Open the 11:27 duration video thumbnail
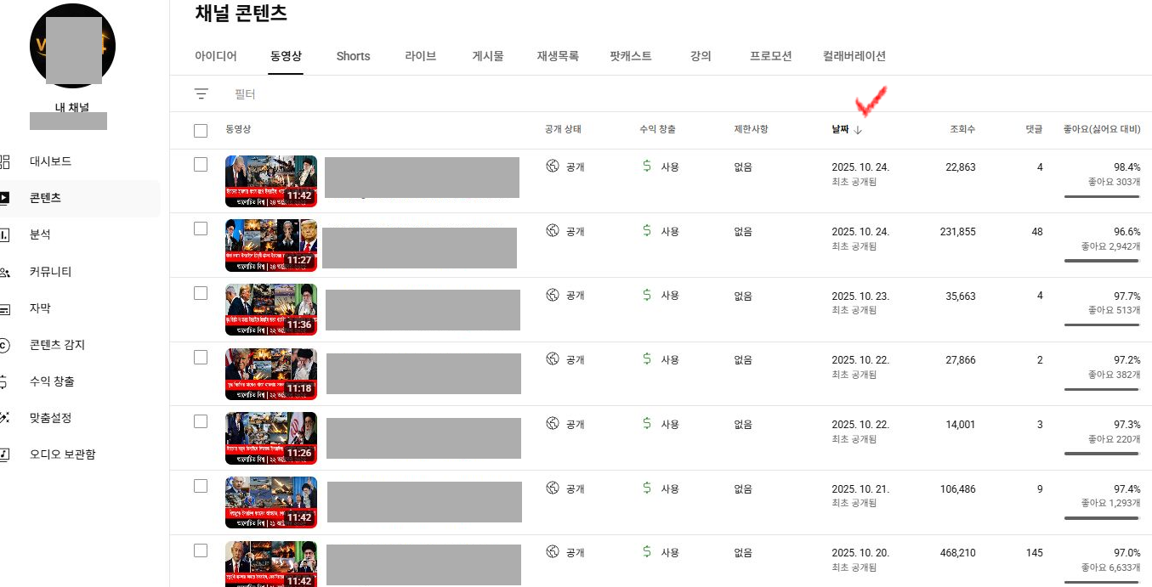Image resolution: width=1152 pixels, height=587 pixels. pos(271,246)
